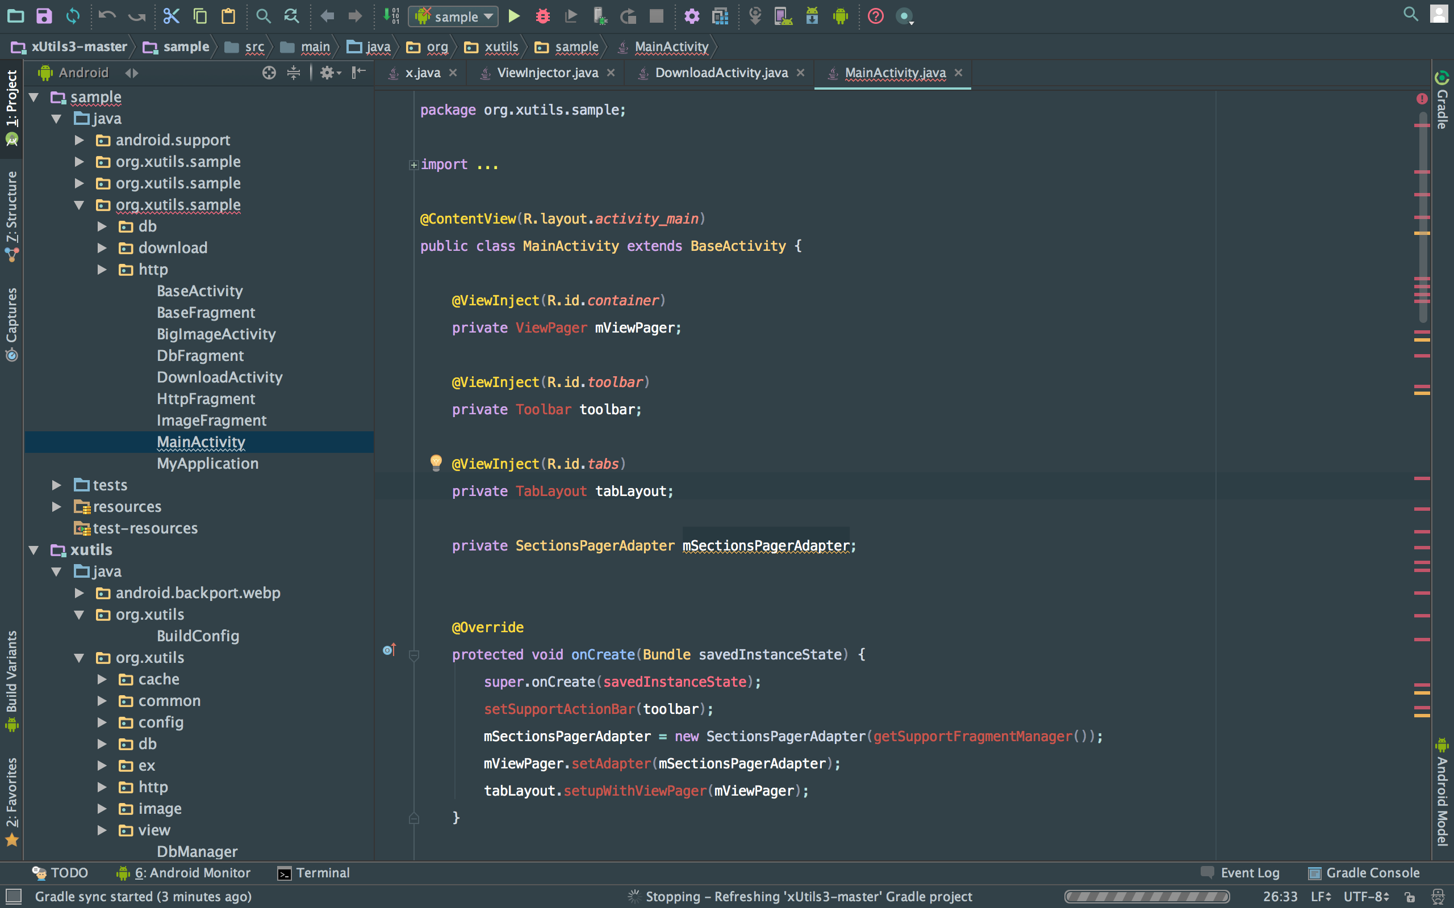Toggle the Captures side panel
Screen dimensions: 1454x908
coord(11,324)
